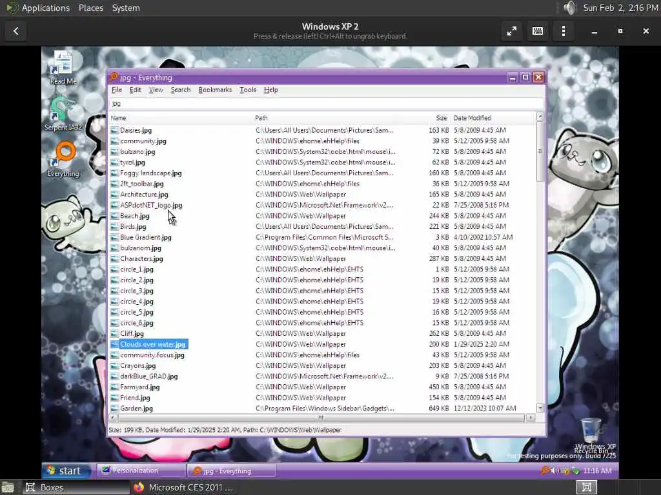Go back in Boxes window
The image size is (661, 495).
tap(16, 31)
